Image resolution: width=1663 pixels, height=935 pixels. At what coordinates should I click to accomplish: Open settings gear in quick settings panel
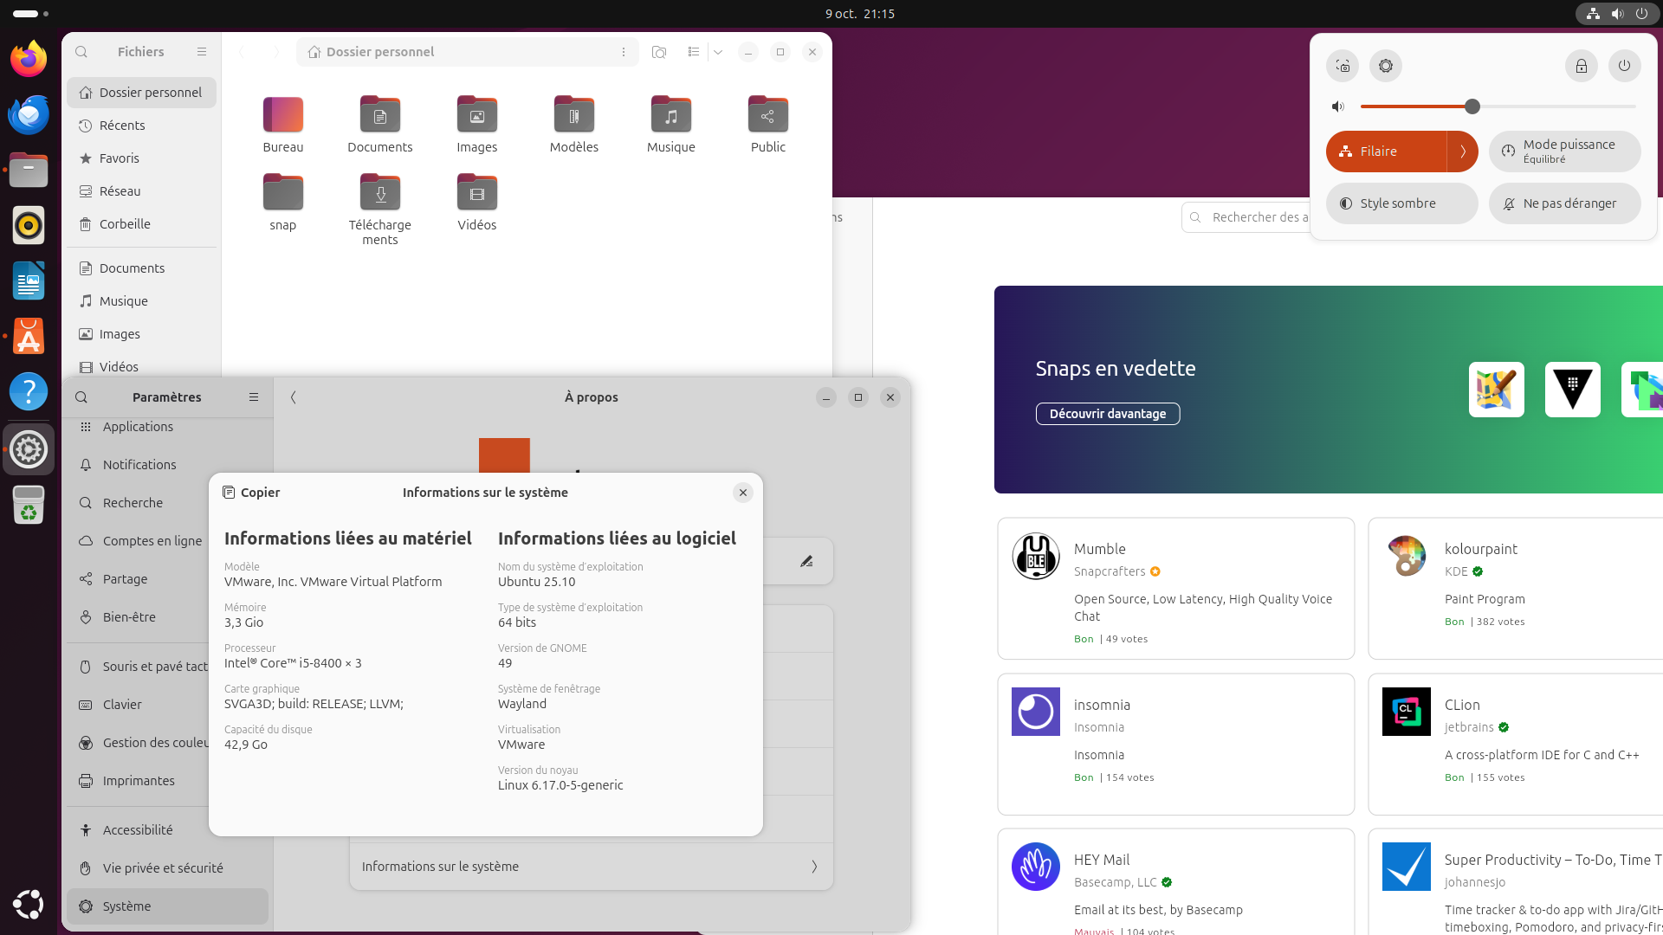(1386, 66)
